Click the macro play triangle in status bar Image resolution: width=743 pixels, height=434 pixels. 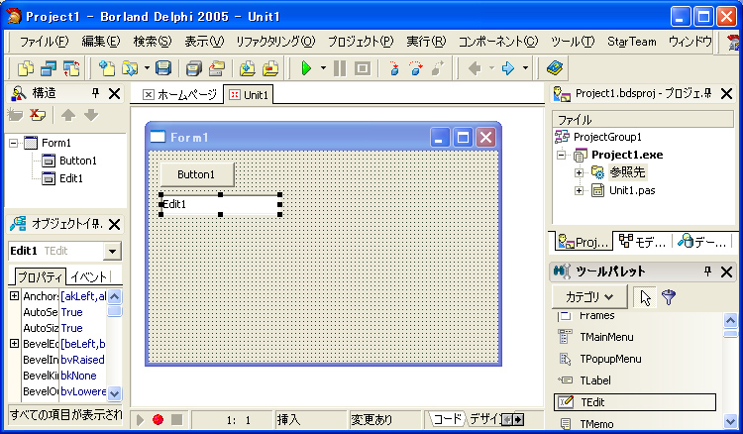(140, 419)
